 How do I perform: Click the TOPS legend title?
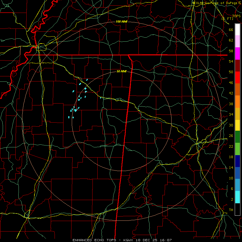point(236,16)
